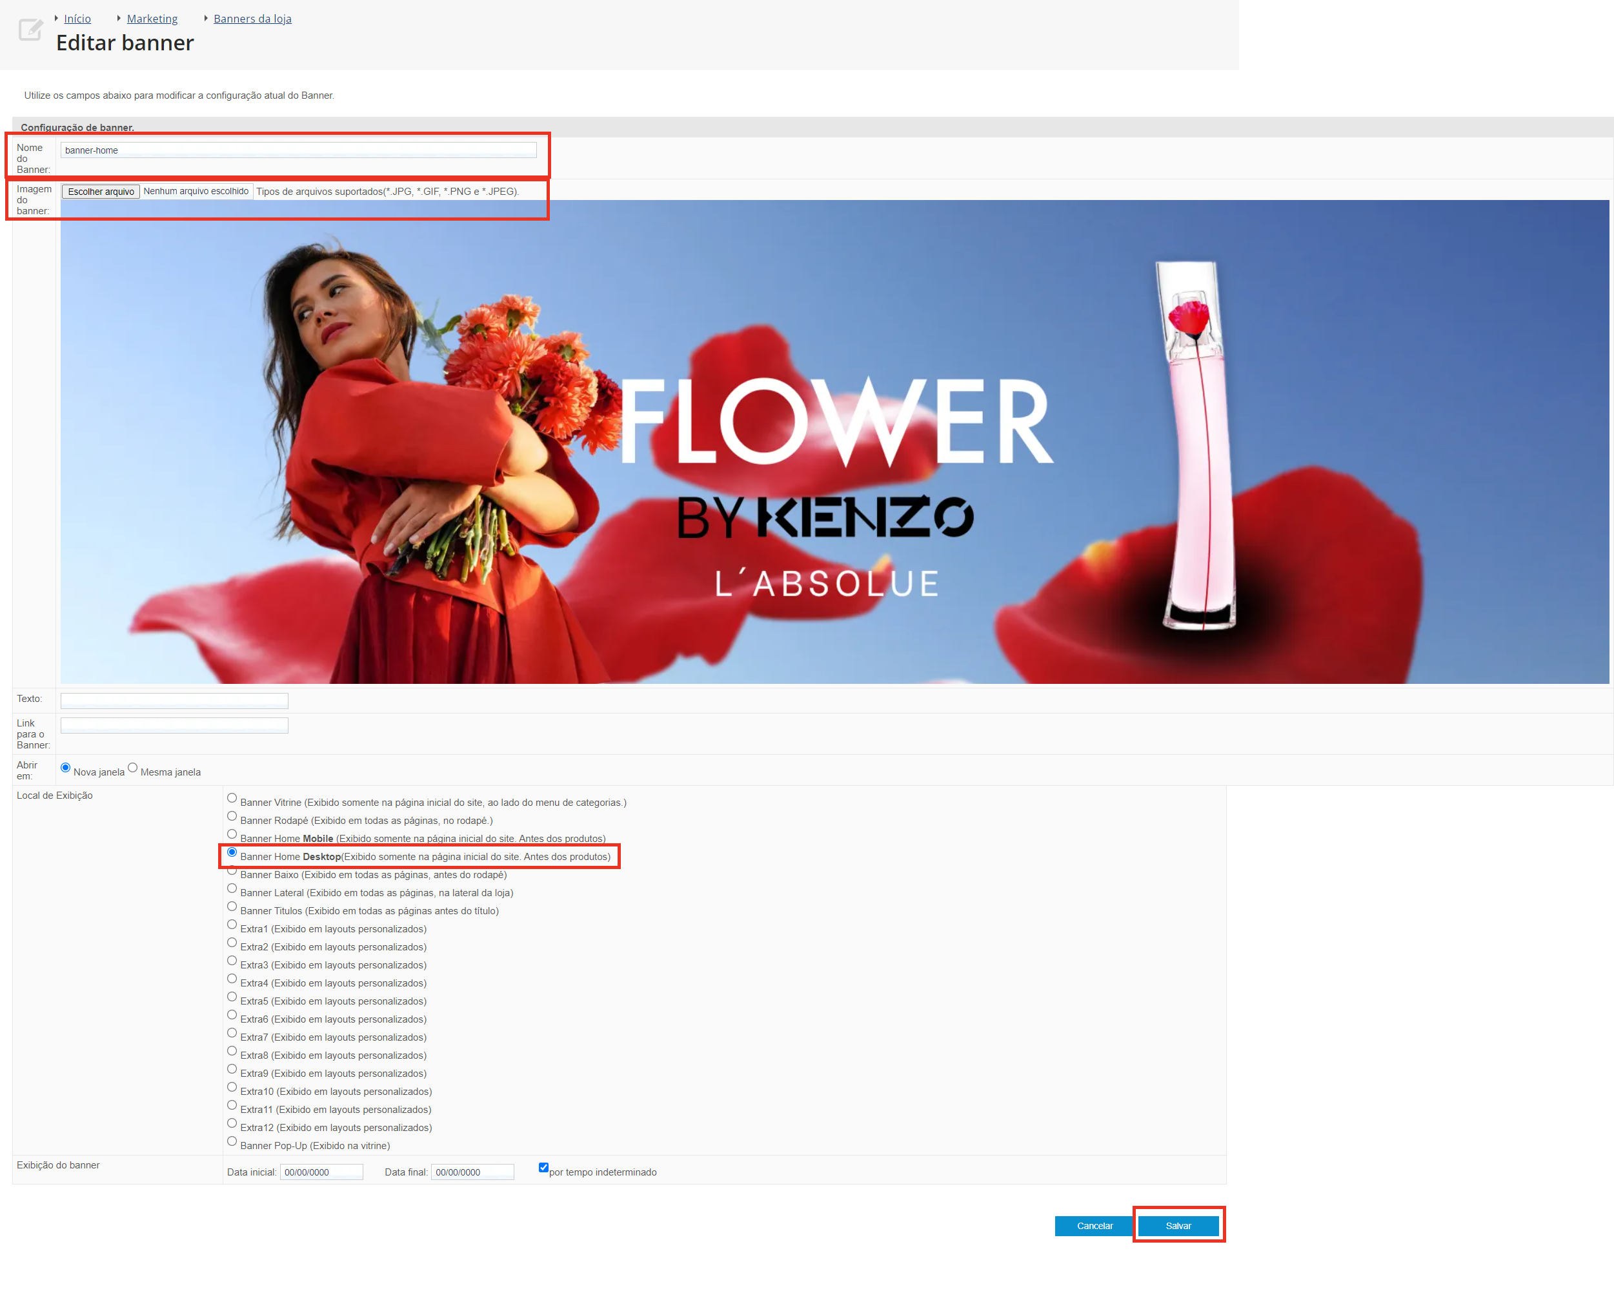Select the Mesma janela radio option
Screen dimensions: 1614x1311
tap(133, 768)
